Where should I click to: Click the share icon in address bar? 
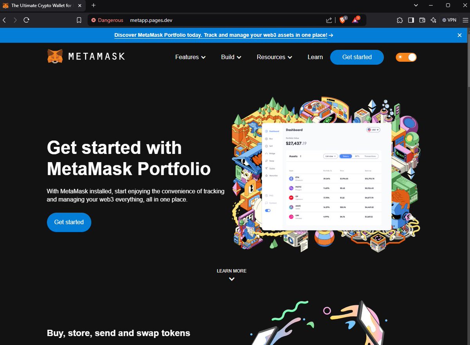(x=329, y=20)
